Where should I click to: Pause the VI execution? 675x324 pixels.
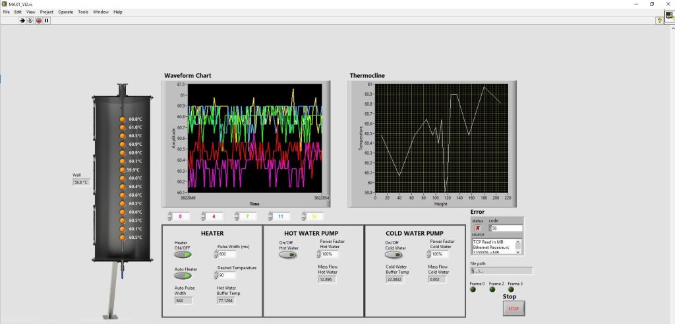click(x=47, y=20)
